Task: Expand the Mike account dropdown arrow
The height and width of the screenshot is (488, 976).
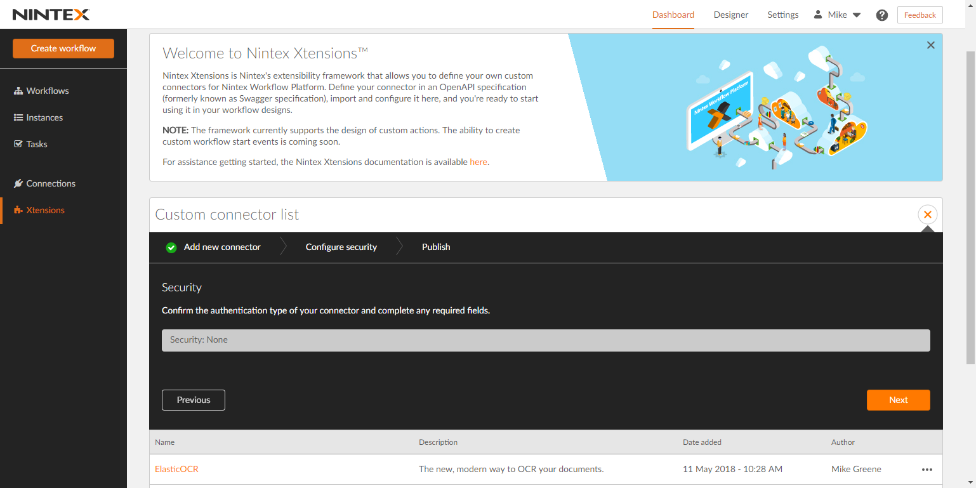Action: tap(857, 15)
